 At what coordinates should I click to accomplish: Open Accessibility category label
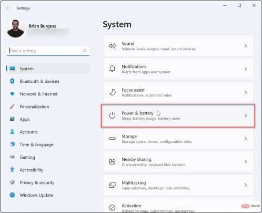click(32, 170)
